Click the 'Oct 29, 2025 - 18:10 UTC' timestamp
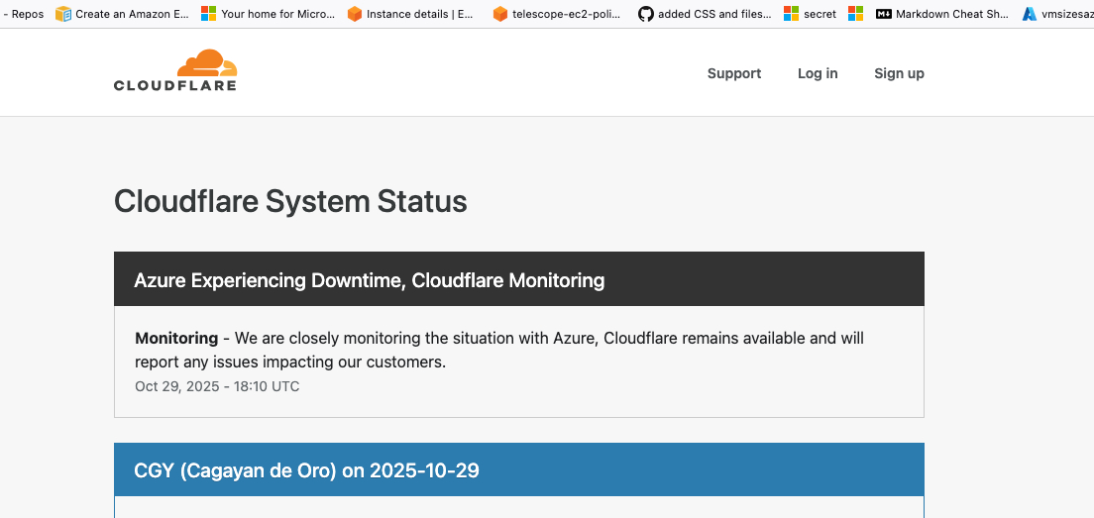The width and height of the screenshot is (1094, 518). 217,386
